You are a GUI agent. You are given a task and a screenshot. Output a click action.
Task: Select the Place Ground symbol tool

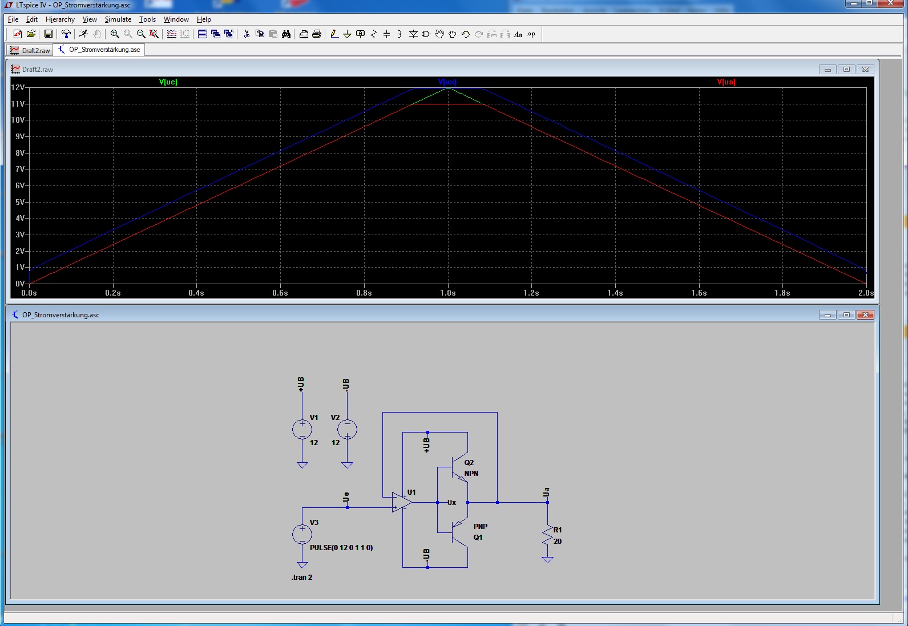point(347,34)
